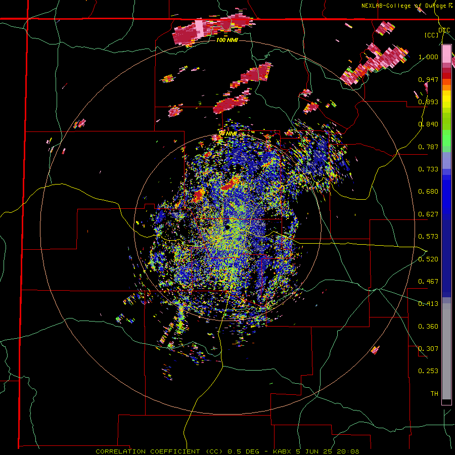This screenshot has height=455, width=455.
Task: Select the 1.000 legend value
Action: [x=428, y=57]
